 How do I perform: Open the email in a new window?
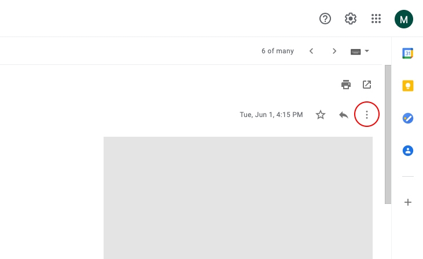coord(367,85)
